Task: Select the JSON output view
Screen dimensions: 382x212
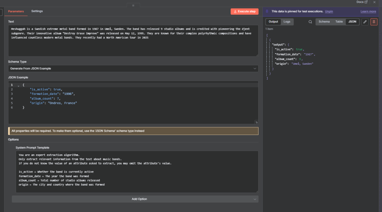Action: 352,22
